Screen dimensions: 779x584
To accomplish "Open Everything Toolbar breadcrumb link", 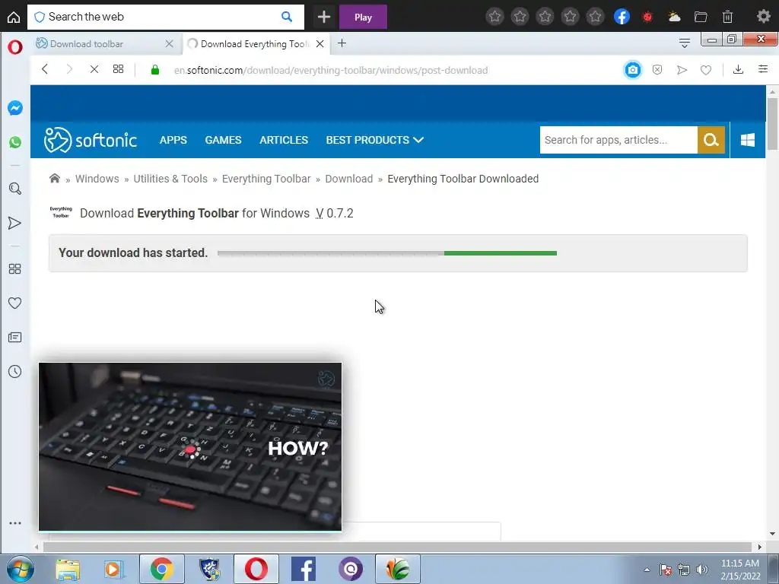I will click(266, 179).
